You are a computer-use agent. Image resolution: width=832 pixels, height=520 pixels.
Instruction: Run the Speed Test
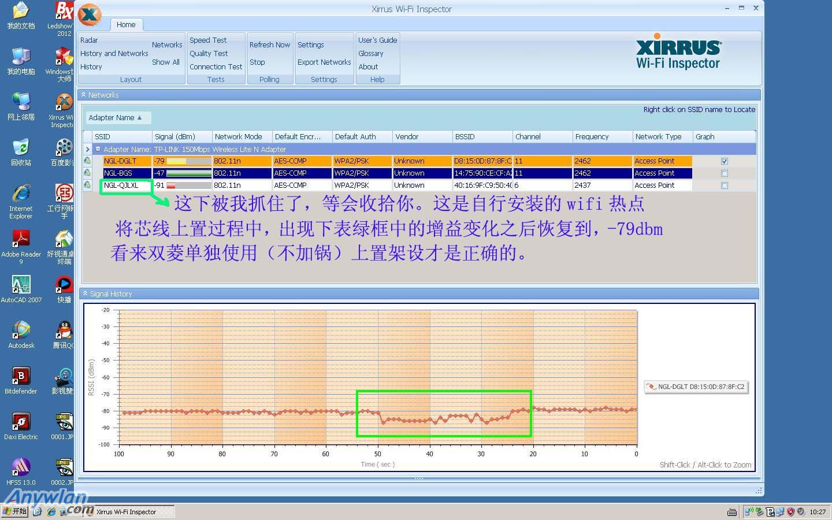(208, 40)
